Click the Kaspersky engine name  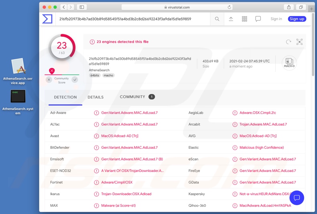197,194
